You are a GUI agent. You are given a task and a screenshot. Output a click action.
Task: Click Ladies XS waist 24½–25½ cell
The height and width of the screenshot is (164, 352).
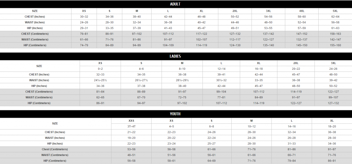[100, 80]
